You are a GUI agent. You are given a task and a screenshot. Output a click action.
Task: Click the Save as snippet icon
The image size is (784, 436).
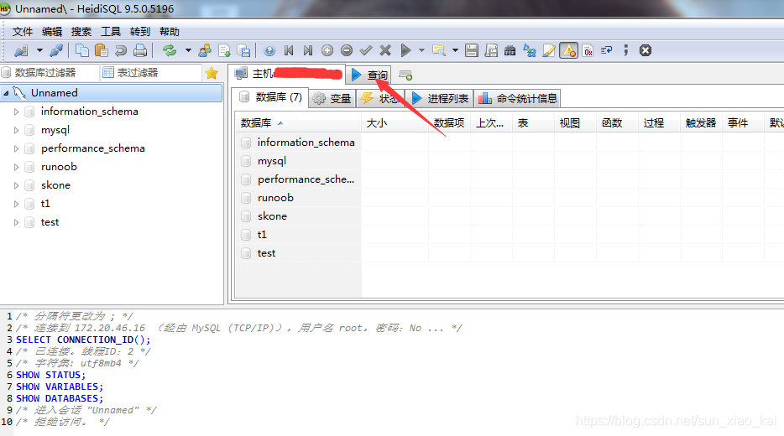(x=491, y=50)
